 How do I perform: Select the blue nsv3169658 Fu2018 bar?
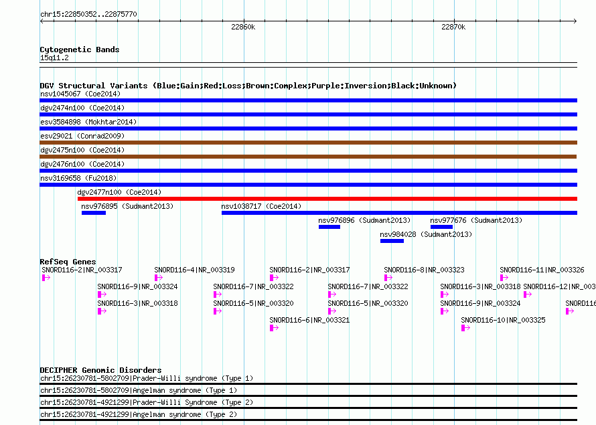(308, 185)
